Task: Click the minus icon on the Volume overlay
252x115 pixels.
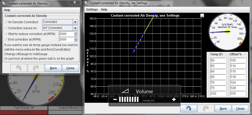Action: pos(115,99)
